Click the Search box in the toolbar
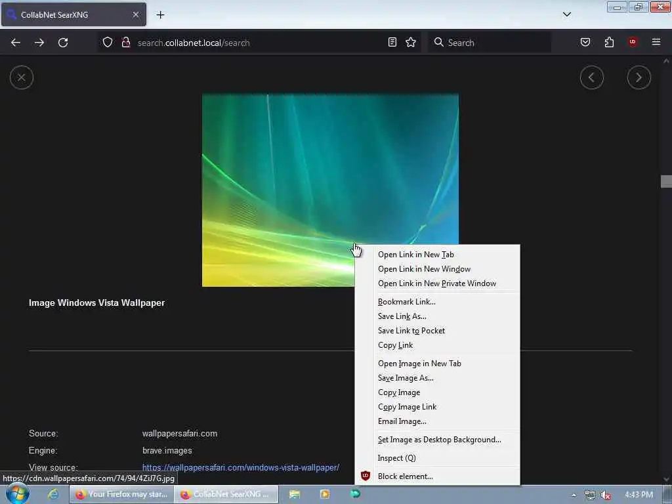This screenshot has height=504, width=672. tap(490, 43)
